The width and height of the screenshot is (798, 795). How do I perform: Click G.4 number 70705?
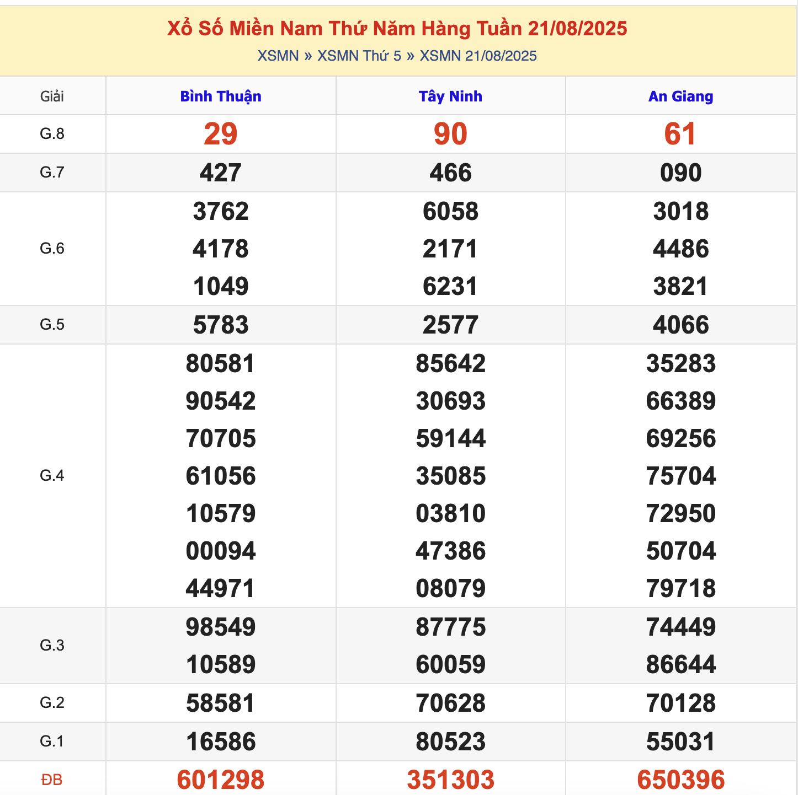[x=221, y=438]
